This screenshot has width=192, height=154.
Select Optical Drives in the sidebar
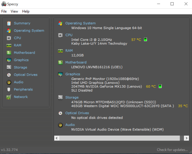[25, 74]
